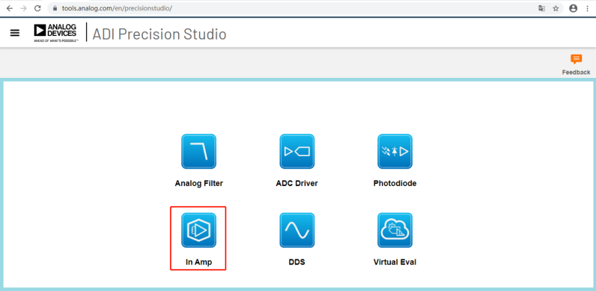Click the address bar URL field

(276, 8)
